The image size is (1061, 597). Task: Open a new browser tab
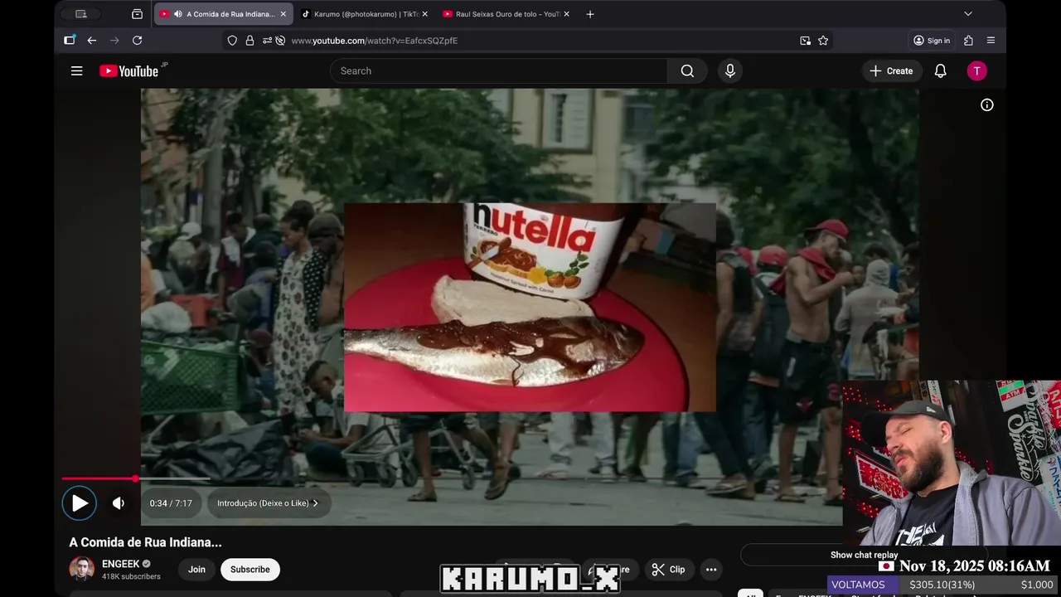pyautogui.click(x=590, y=14)
